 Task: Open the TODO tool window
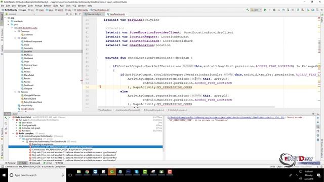[x=59, y=163]
